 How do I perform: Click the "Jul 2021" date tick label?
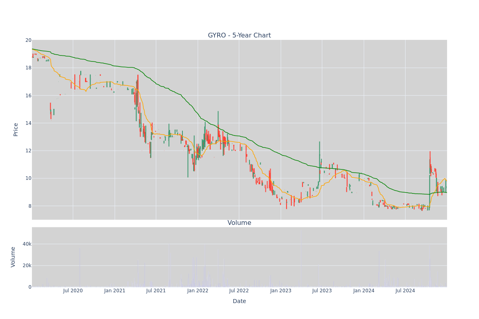click(x=156, y=291)
